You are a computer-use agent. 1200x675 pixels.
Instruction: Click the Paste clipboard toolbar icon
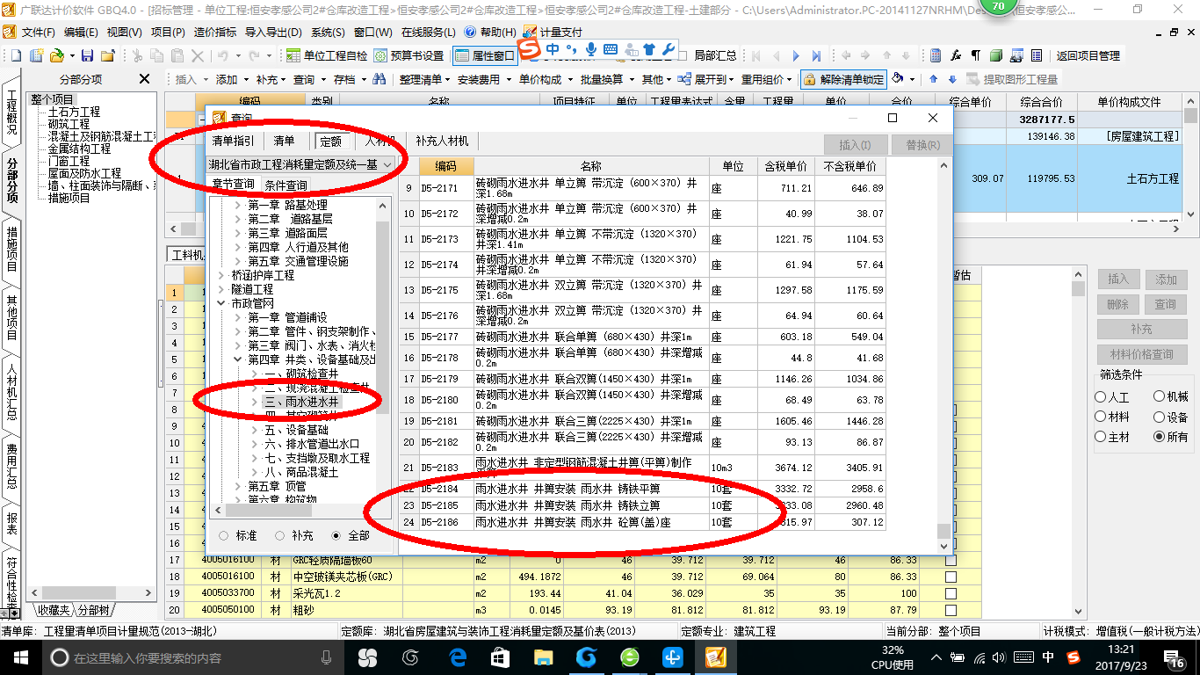[x=177, y=55]
